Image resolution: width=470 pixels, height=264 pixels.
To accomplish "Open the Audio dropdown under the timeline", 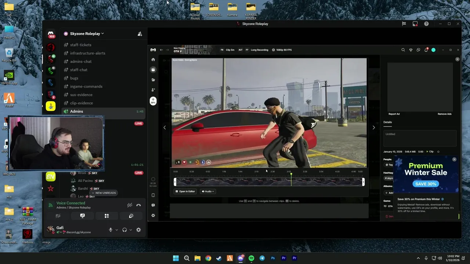I will 207,191.
